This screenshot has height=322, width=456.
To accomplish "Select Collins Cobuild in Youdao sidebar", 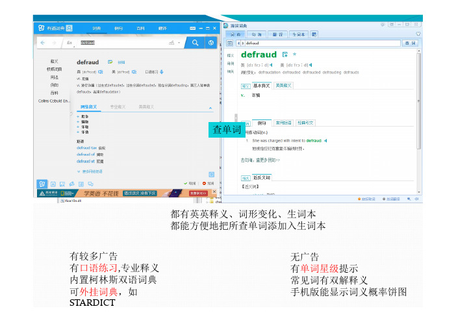I will (54, 101).
